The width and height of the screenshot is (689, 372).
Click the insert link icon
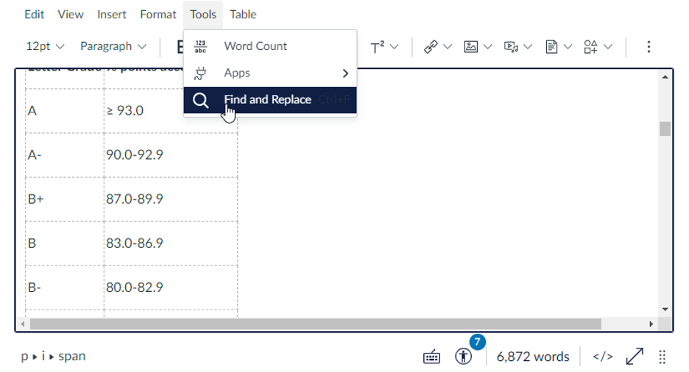pyautogui.click(x=431, y=47)
